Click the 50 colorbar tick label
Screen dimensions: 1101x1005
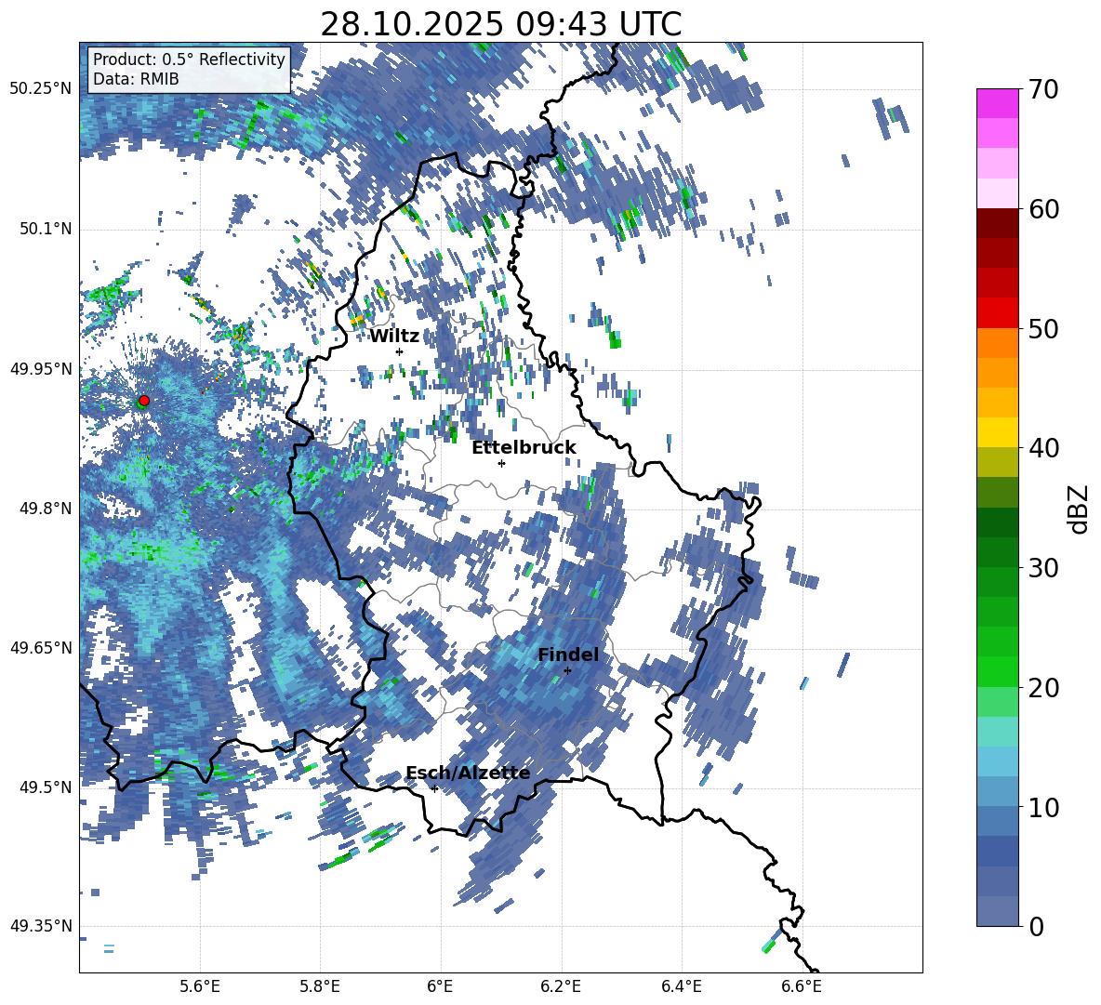(1044, 329)
